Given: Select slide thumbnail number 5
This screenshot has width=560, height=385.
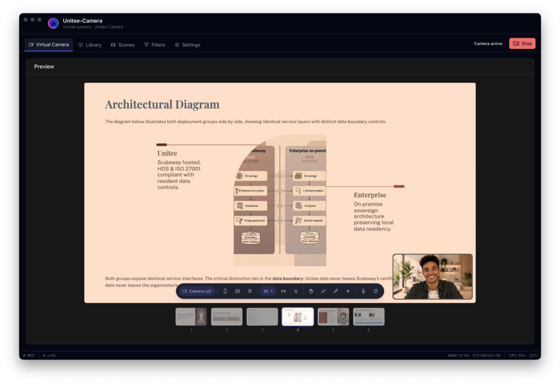Looking at the screenshot, I should point(333,316).
